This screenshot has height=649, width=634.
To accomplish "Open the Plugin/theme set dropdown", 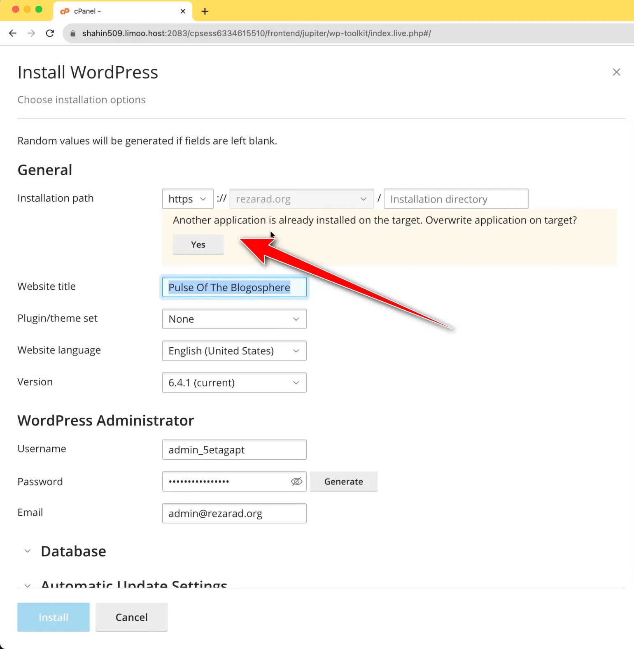I will 234,319.
